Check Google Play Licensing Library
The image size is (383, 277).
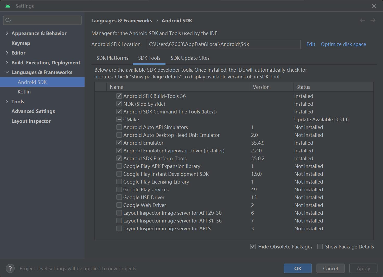[x=119, y=182]
